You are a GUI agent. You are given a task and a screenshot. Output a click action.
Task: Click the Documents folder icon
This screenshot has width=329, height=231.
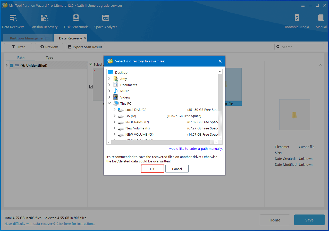point(116,85)
